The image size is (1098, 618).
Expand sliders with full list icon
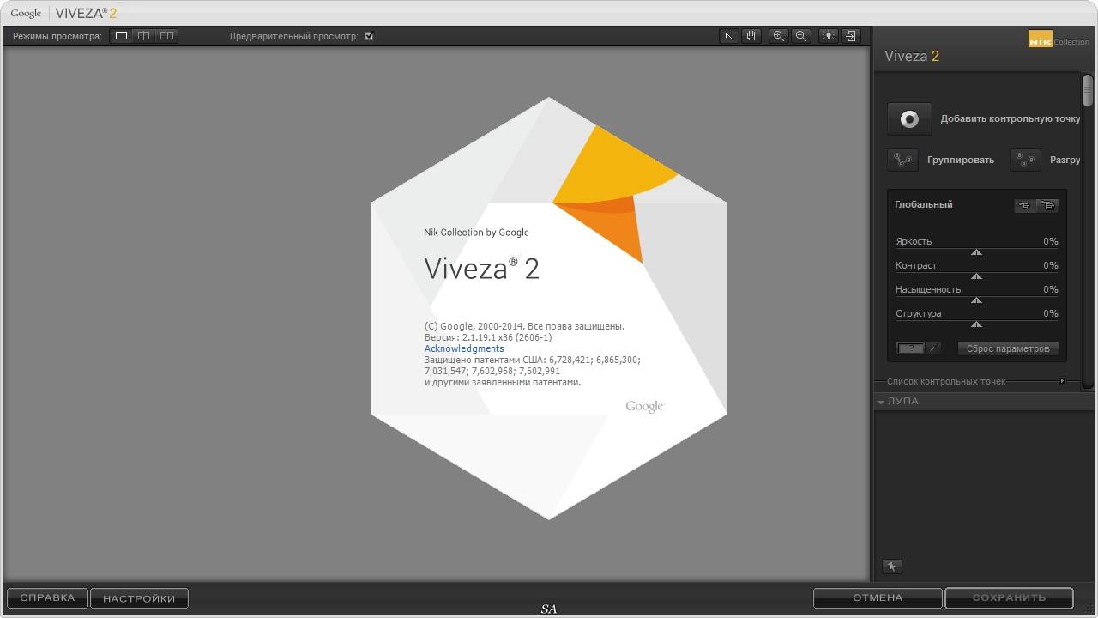(1047, 205)
